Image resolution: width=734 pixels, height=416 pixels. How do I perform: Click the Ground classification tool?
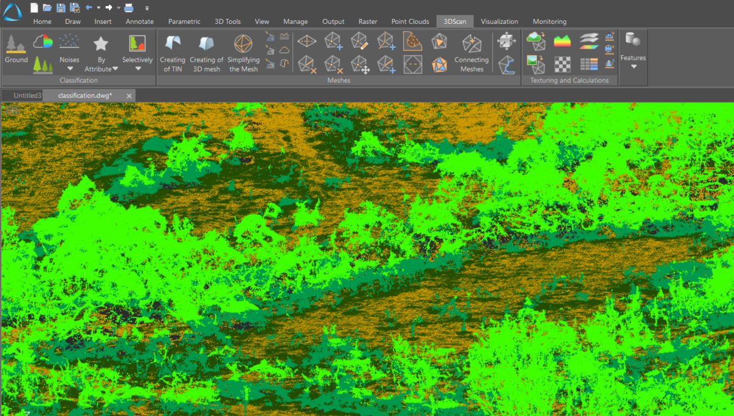point(16,50)
